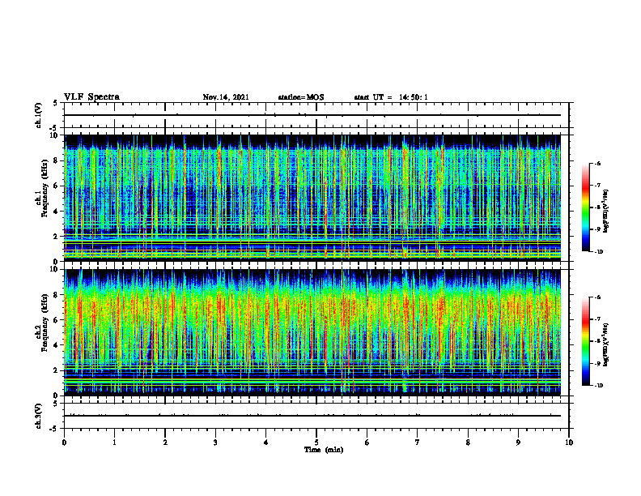Click the "Time (min)" axis label
The width and height of the screenshot is (641, 496).
pyautogui.click(x=324, y=450)
